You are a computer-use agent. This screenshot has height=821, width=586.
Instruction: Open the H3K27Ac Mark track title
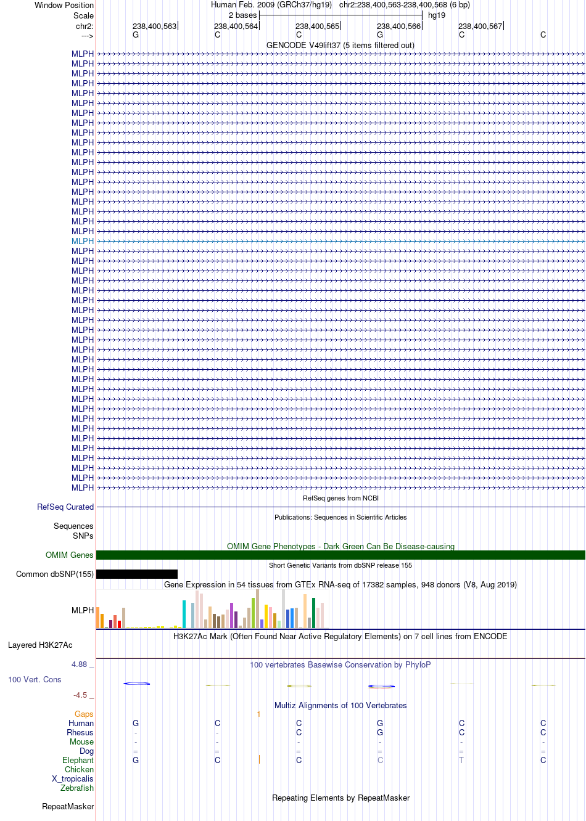340,636
